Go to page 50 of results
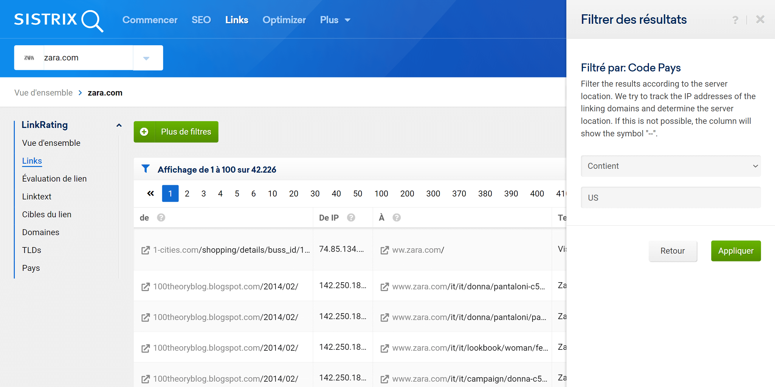This screenshot has width=775, height=387. point(357,193)
